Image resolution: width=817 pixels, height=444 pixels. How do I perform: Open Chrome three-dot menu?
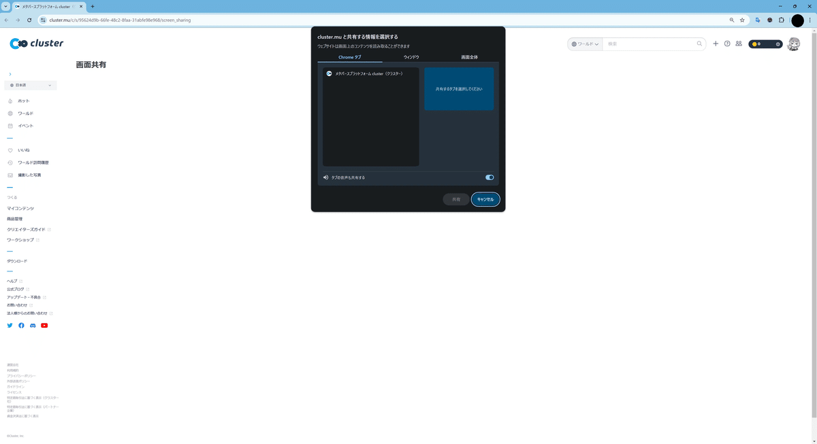tap(810, 20)
